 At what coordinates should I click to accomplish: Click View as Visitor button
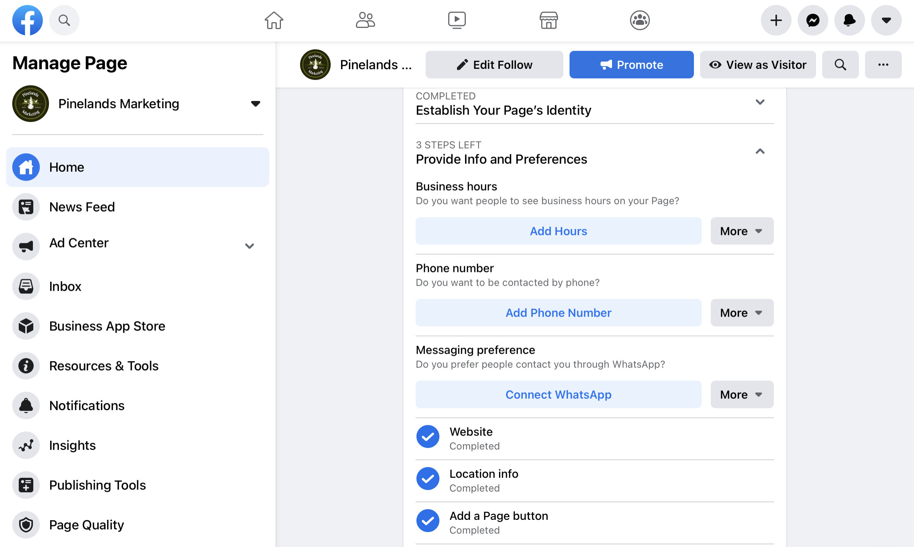coord(758,65)
